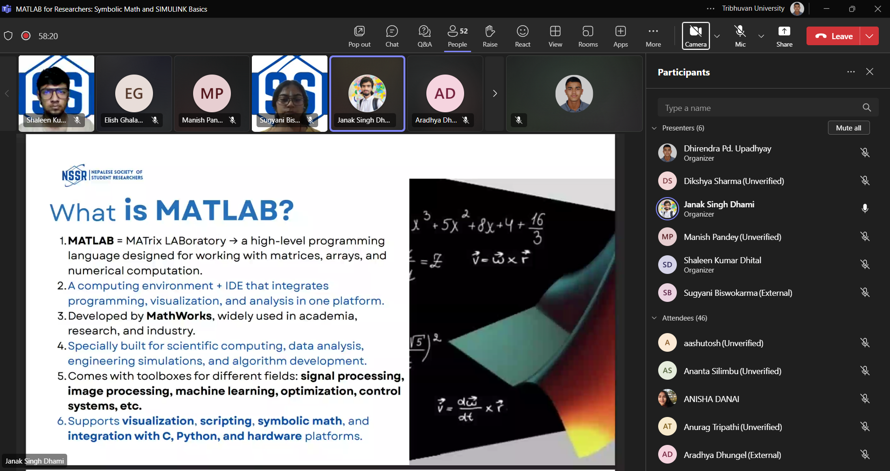
Task: Unmute the Mic
Action: (740, 36)
